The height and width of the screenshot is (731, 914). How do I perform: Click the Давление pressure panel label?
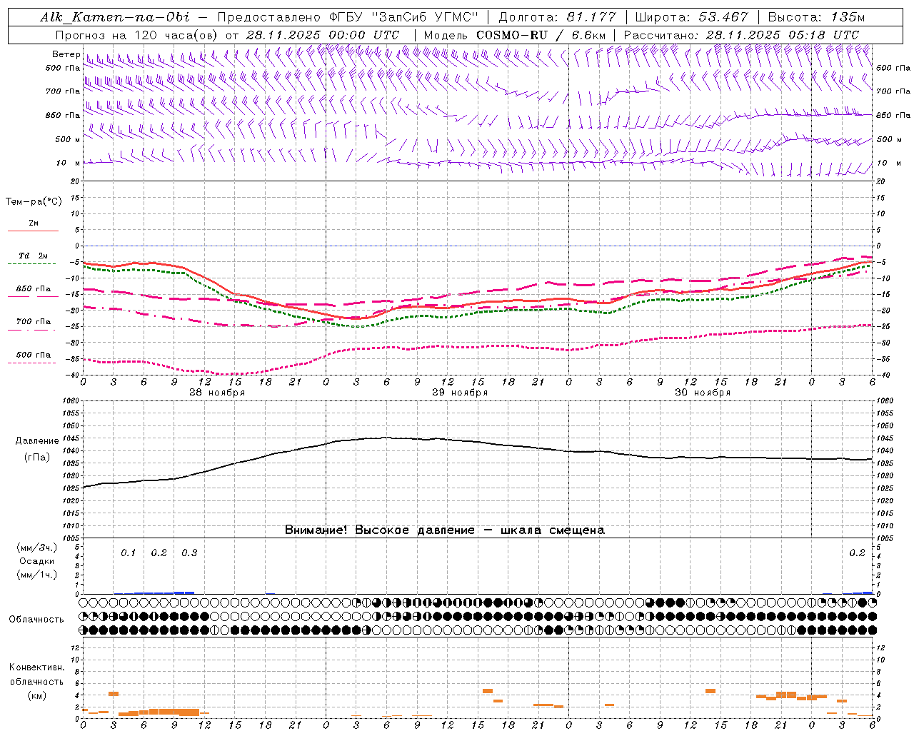pos(37,441)
